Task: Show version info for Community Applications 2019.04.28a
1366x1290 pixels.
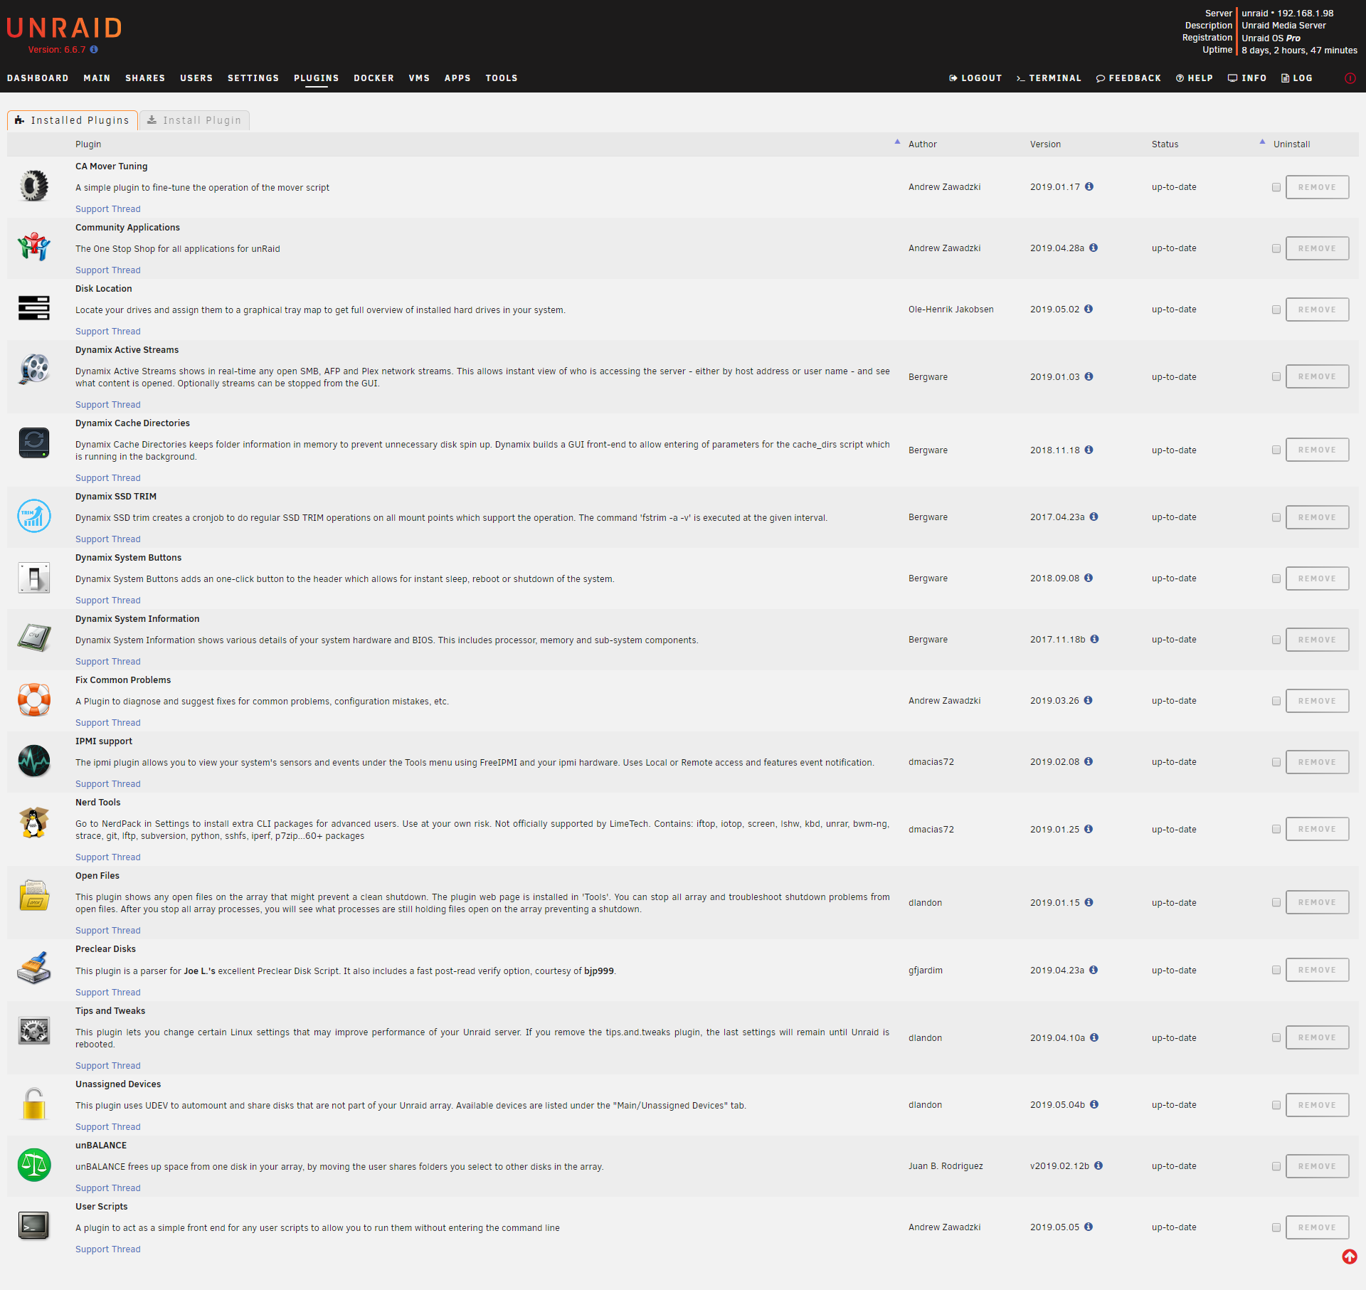Action: tap(1094, 248)
